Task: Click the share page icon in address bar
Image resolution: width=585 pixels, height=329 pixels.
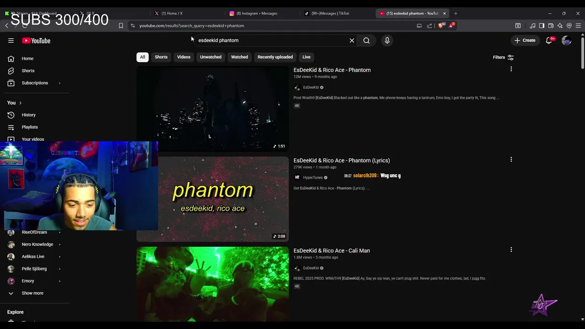Action: 430,26
